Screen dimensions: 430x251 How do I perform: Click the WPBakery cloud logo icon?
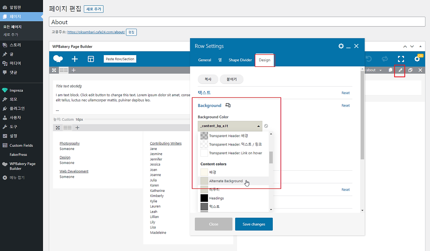click(x=58, y=59)
